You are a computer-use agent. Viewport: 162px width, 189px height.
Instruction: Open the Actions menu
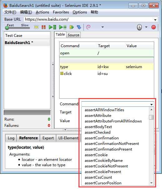pyautogui.click(x=42, y=12)
